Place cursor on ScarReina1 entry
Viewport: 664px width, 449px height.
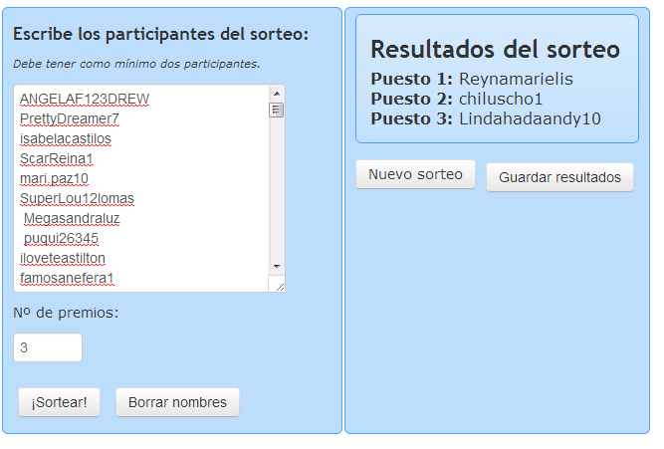click(57, 158)
